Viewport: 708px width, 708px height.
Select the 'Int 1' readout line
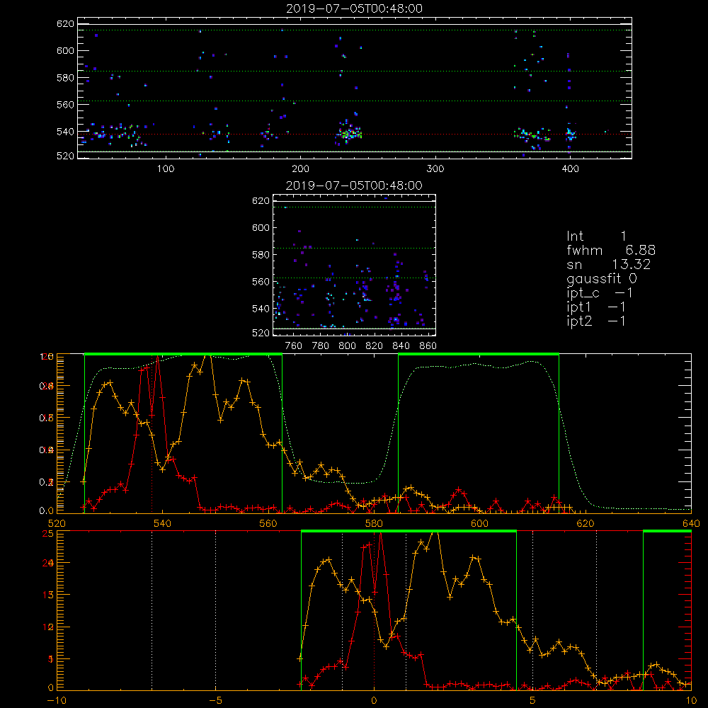point(596,236)
